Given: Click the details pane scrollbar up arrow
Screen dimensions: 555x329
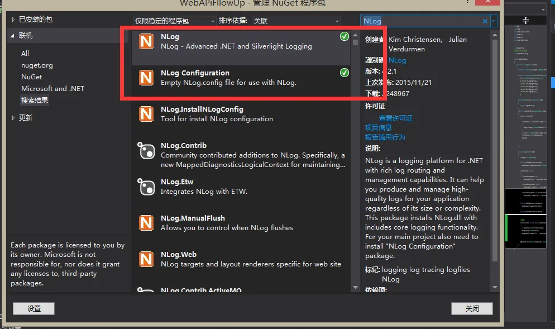Looking at the screenshot, I should tap(495, 35).
